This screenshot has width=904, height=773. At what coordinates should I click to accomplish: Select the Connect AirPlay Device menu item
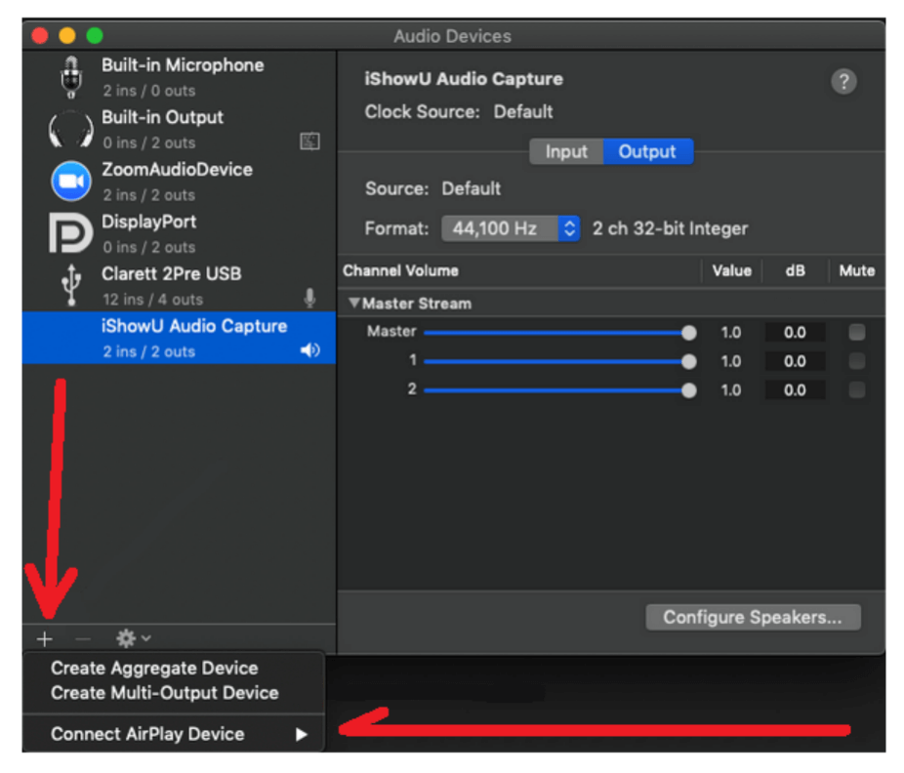click(x=174, y=734)
